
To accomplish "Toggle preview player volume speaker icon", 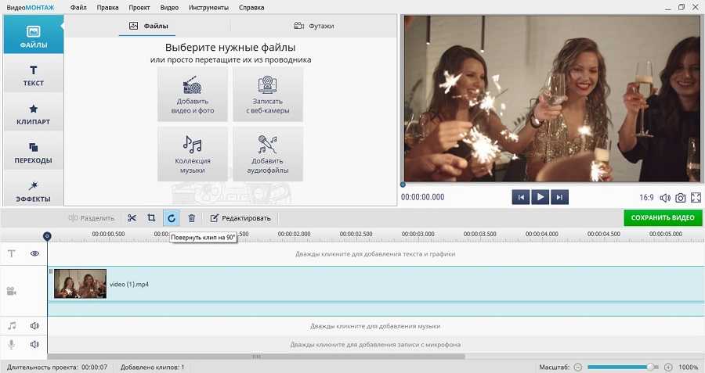I will tap(665, 198).
